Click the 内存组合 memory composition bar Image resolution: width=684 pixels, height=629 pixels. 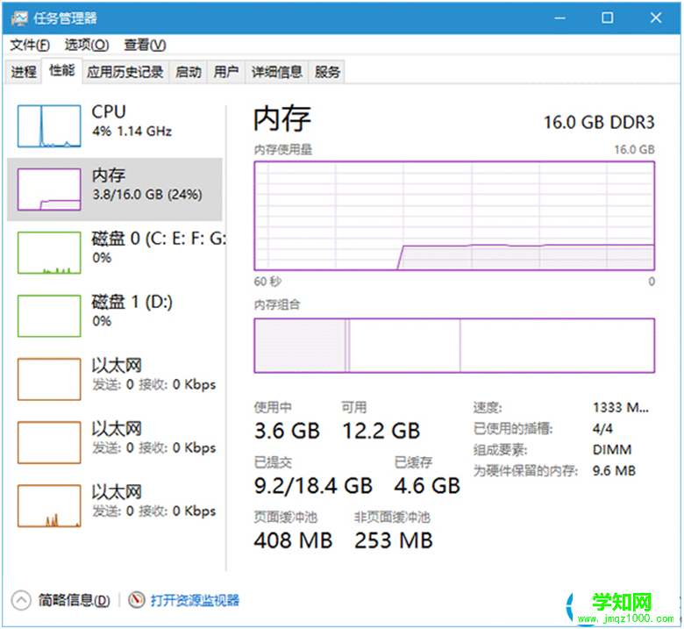[x=454, y=345]
